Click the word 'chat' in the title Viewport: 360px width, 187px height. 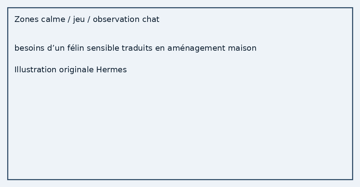150,19
